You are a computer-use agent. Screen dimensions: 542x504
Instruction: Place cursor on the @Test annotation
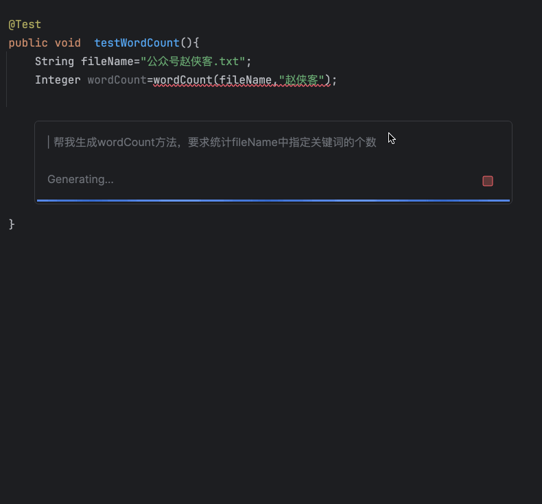25,25
